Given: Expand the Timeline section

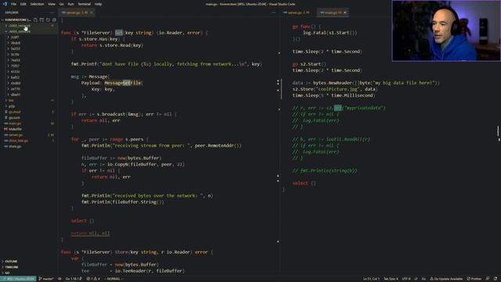Looking at the screenshot, I should pos(29,267).
